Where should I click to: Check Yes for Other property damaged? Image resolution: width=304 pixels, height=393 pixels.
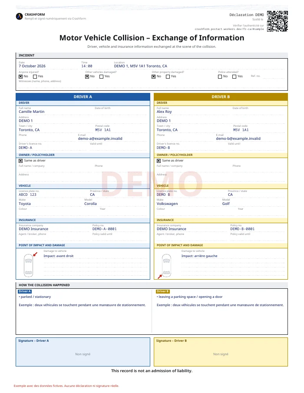click(x=168, y=76)
